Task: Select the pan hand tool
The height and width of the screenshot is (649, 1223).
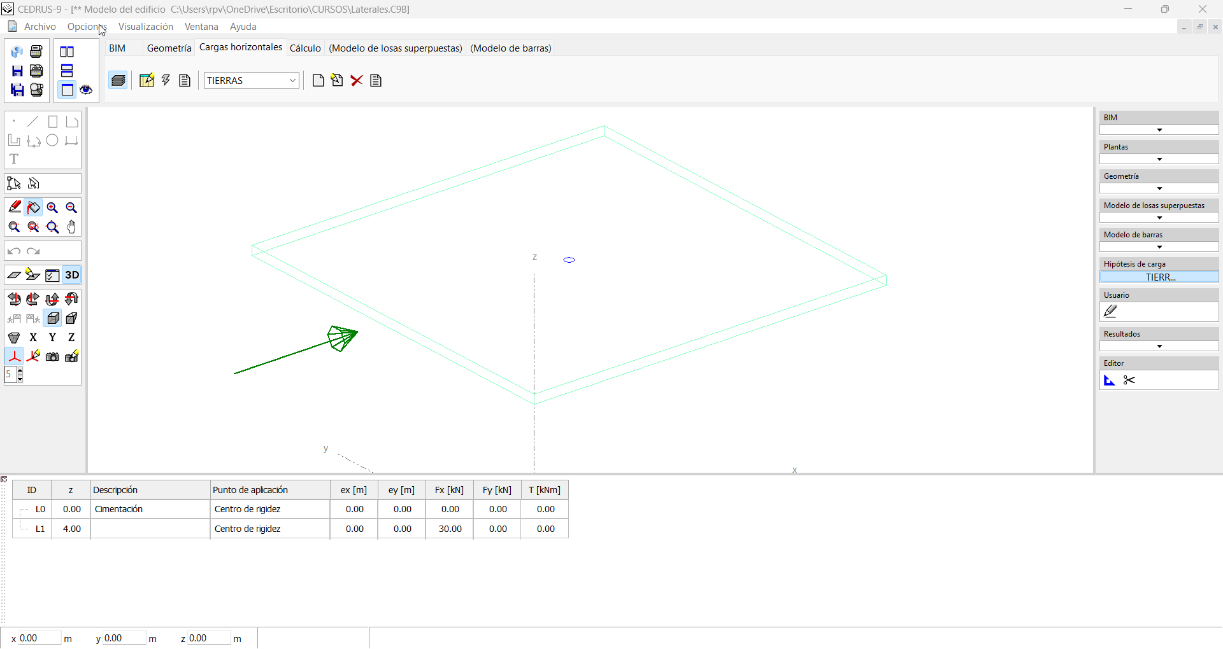Action: 71,227
